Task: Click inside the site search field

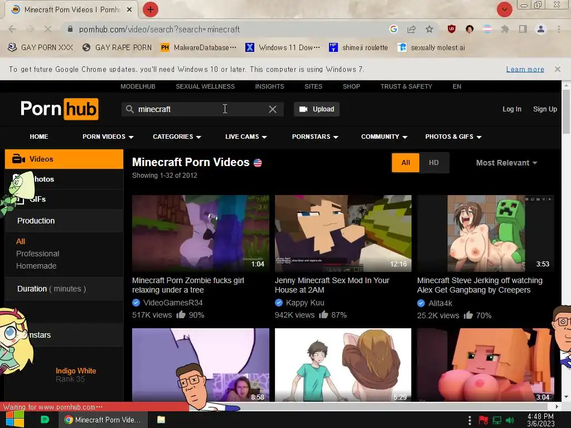Action: tap(202, 109)
